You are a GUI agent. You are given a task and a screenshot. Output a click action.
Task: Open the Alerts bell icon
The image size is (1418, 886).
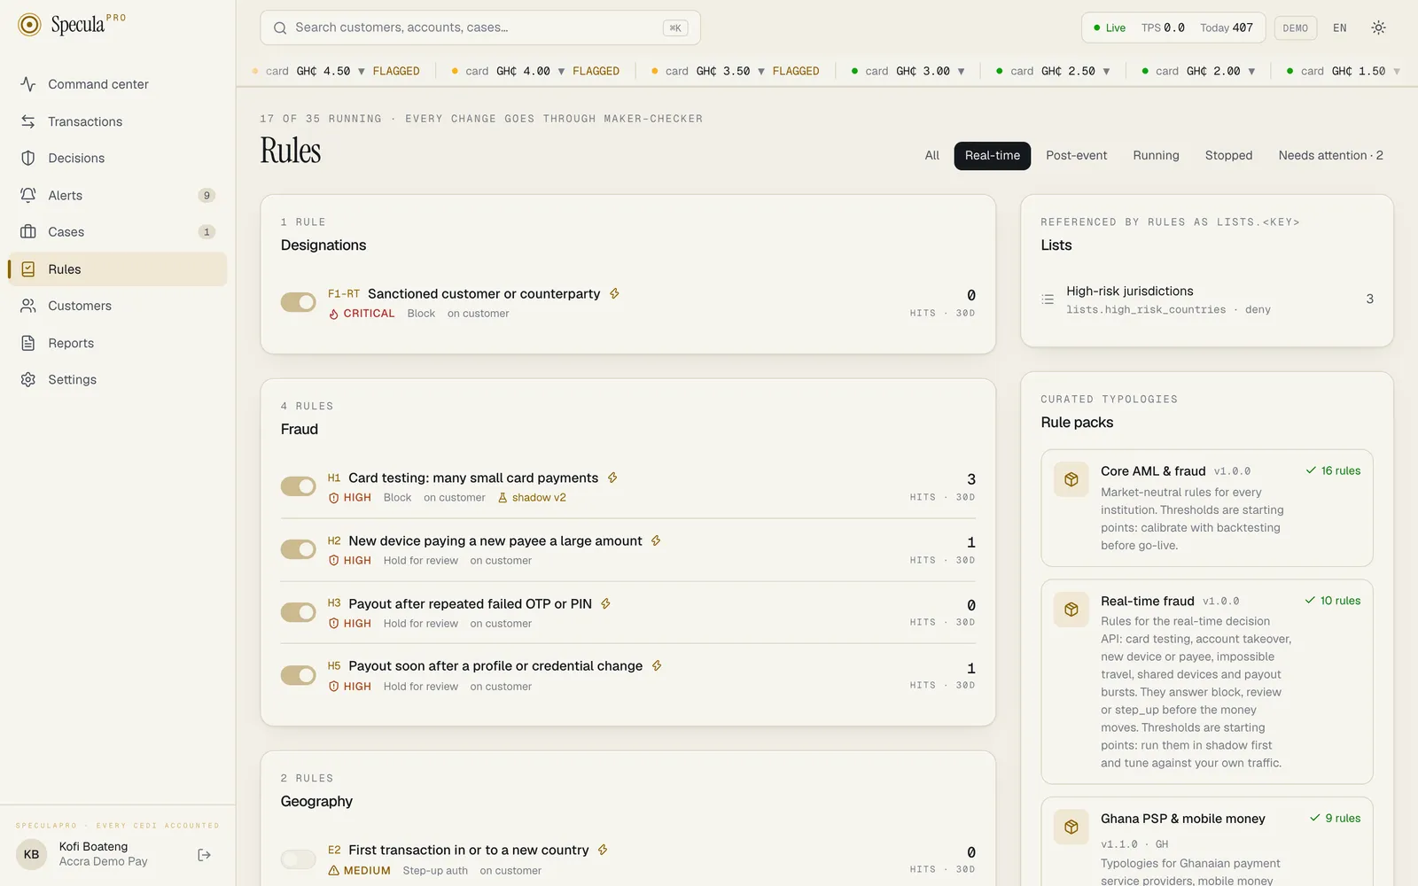point(28,195)
